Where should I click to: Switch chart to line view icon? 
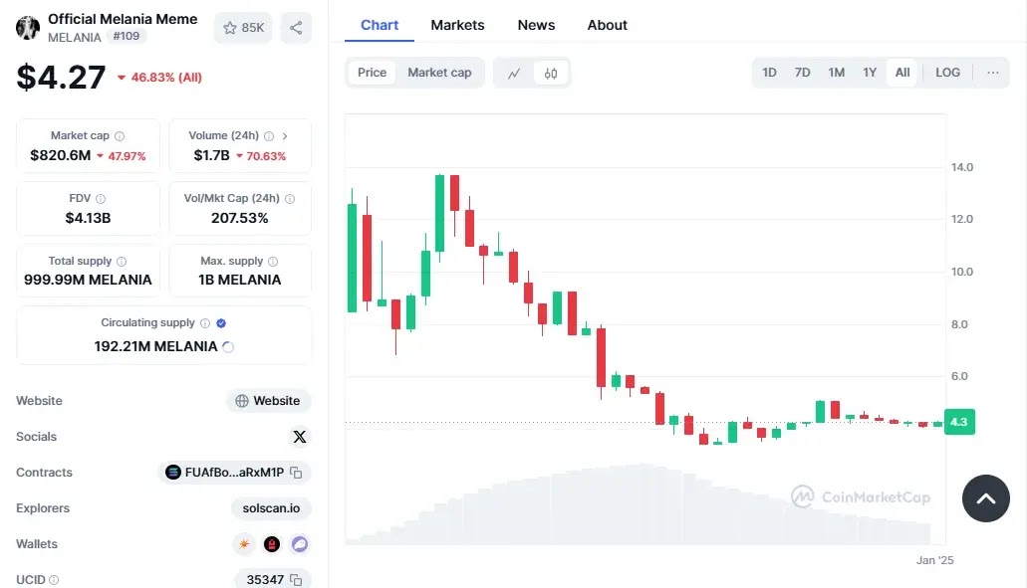click(514, 73)
